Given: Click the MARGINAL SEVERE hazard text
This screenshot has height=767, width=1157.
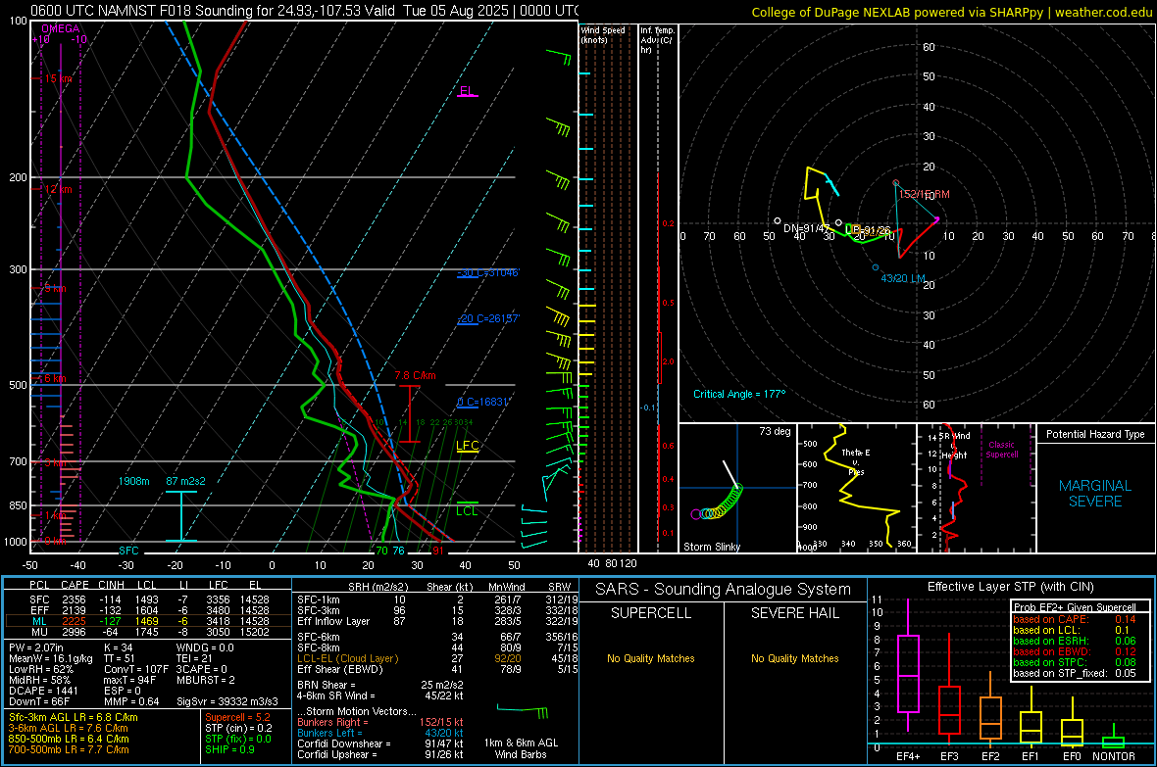Looking at the screenshot, I should 1095,494.
